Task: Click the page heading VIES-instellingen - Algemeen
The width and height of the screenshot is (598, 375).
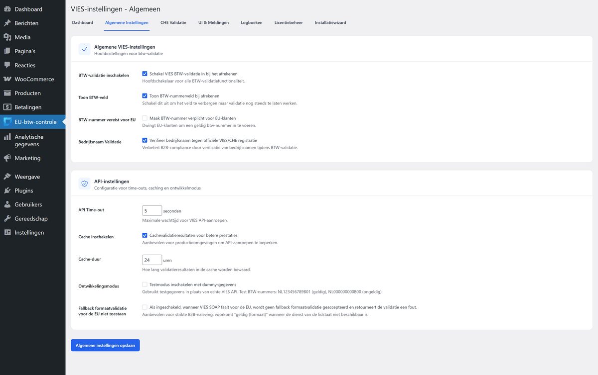Action: coord(116,9)
